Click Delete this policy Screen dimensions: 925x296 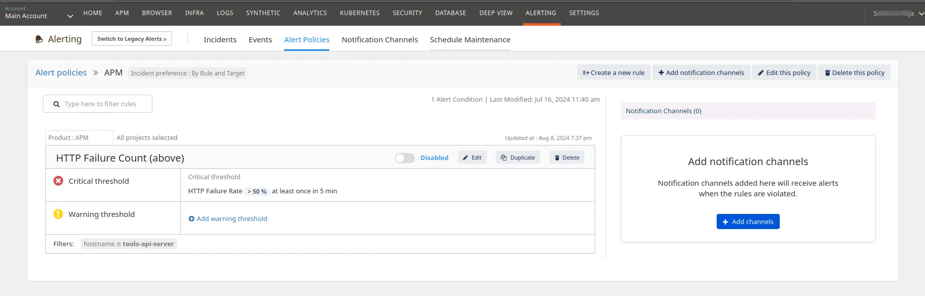tap(854, 72)
